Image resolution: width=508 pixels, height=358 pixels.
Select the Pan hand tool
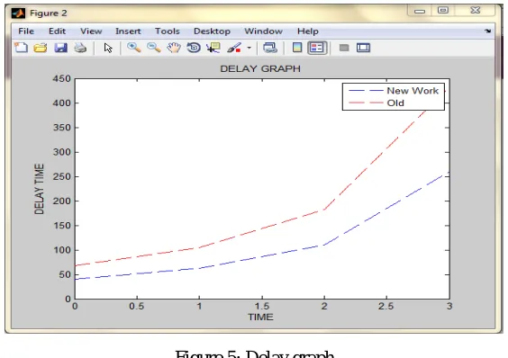[174, 48]
